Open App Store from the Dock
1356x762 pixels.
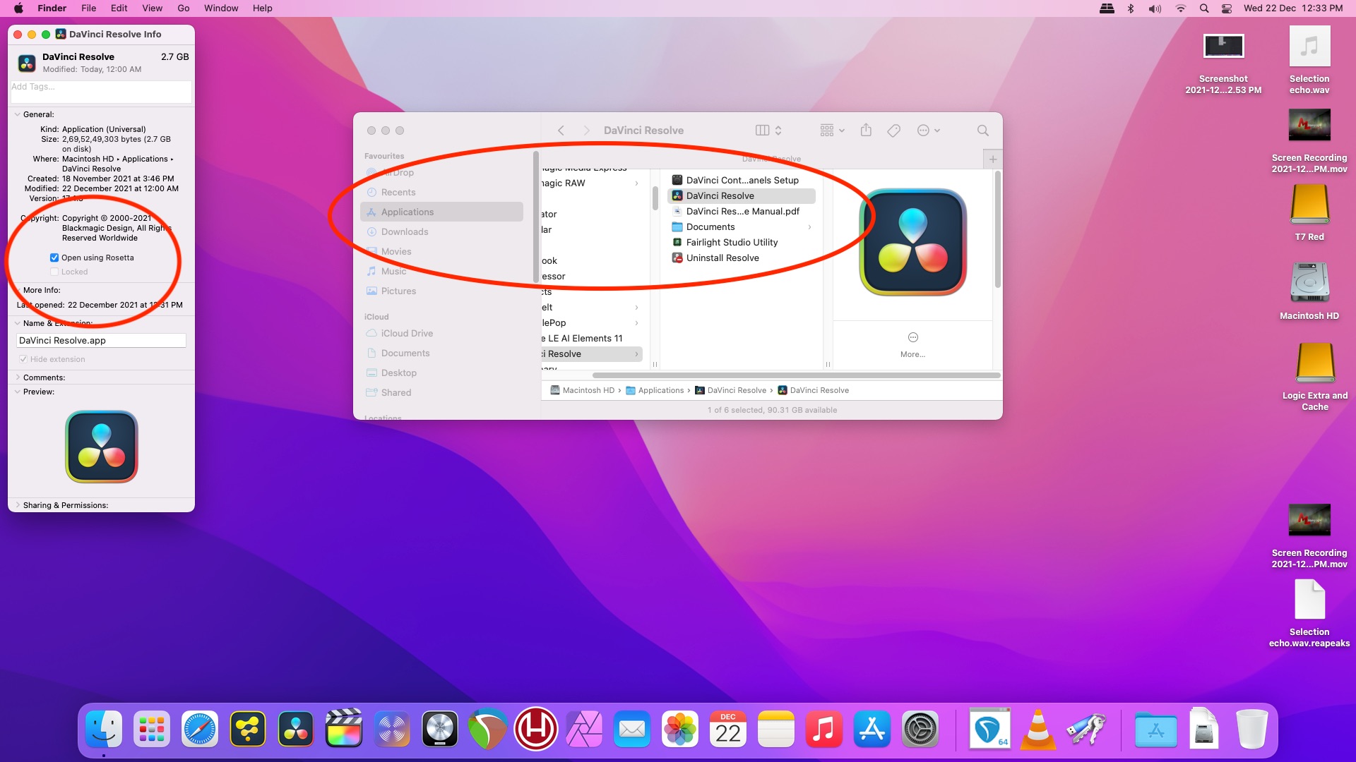pyautogui.click(x=872, y=729)
